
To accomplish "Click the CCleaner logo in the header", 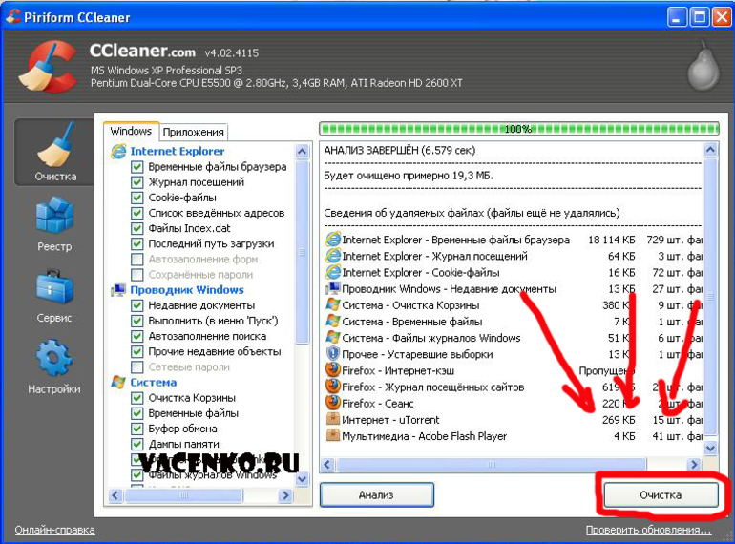I will (47, 66).
